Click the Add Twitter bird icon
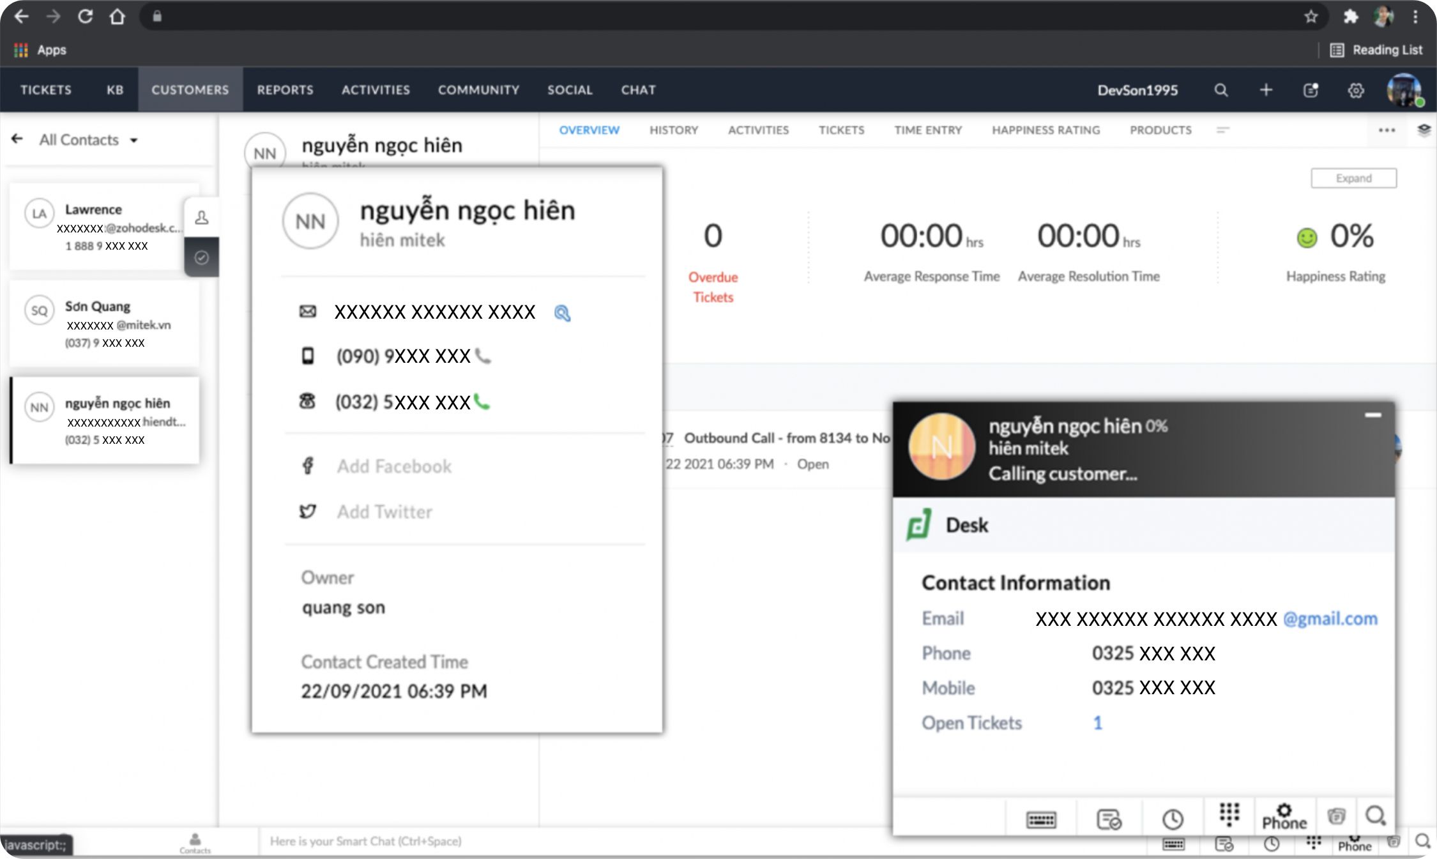The height and width of the screenshot is (859, 1437). (x=308, y=512)
